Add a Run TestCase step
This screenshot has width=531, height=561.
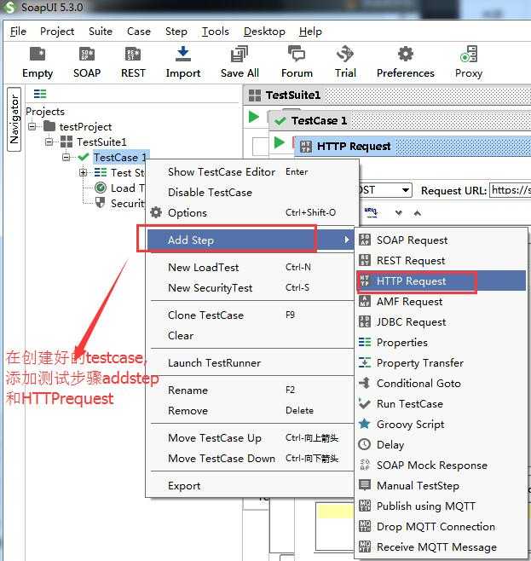coord(441,404)
